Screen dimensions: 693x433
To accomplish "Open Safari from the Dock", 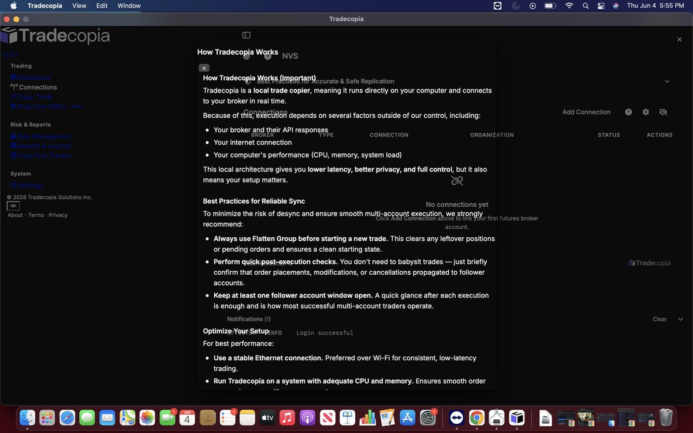I will [x=67, y=417].
